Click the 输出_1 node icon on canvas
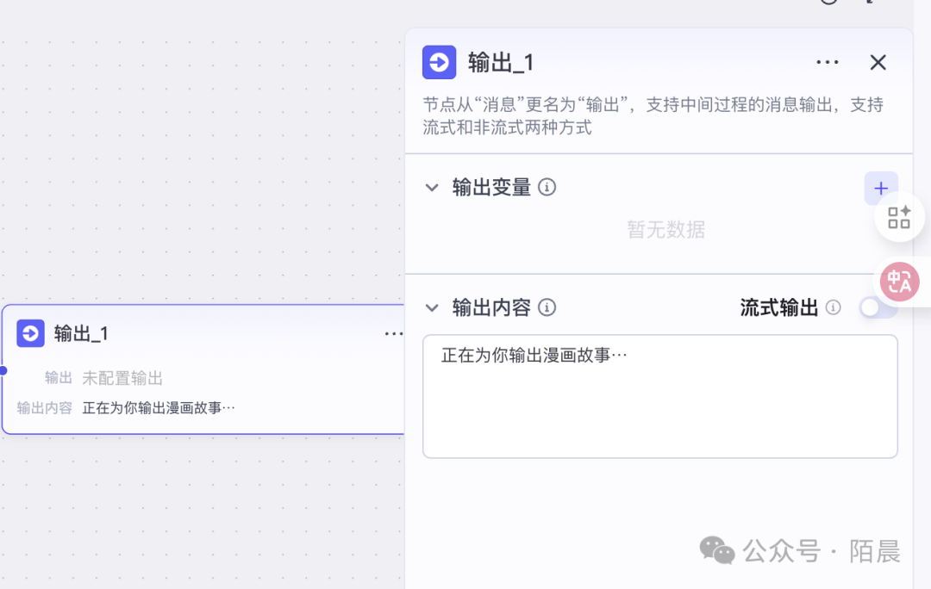The height and width of the screenshot is (589, 931). pos(31,333)
